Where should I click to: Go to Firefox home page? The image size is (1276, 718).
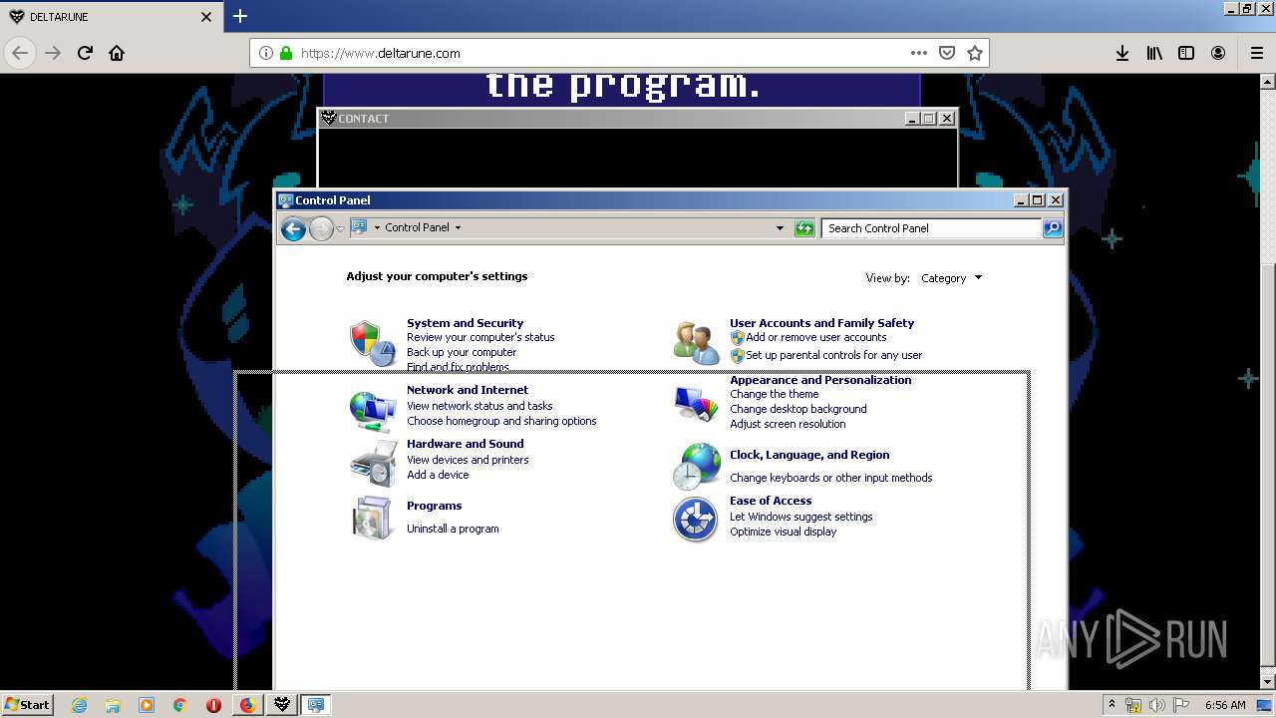(117, 53)
